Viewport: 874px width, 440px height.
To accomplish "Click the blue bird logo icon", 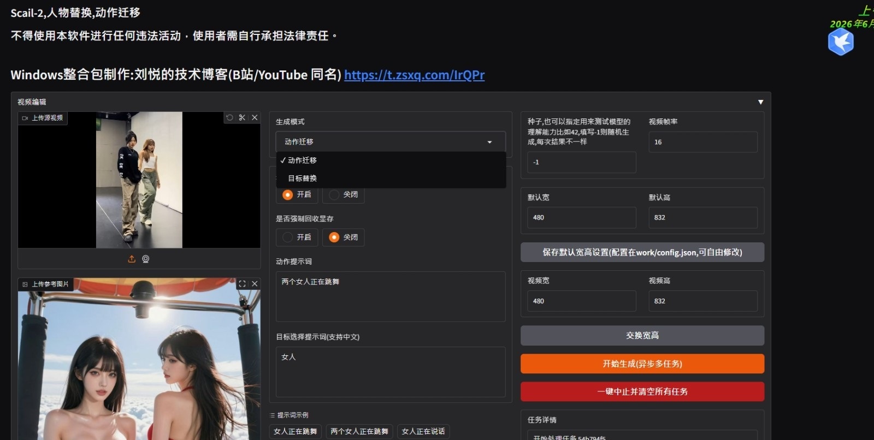I will click(841, 42).
